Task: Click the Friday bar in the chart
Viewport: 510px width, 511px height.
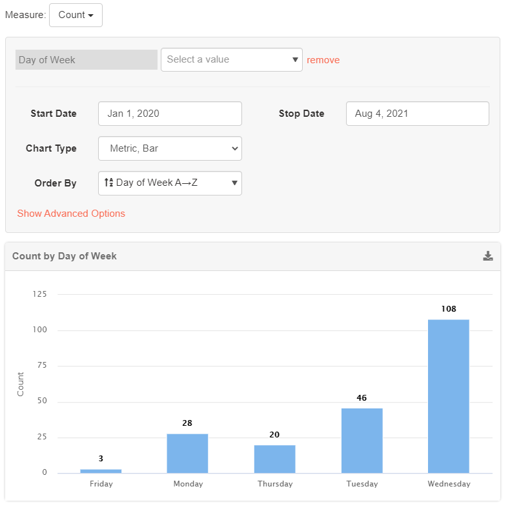Action: [x=101, y=470]
